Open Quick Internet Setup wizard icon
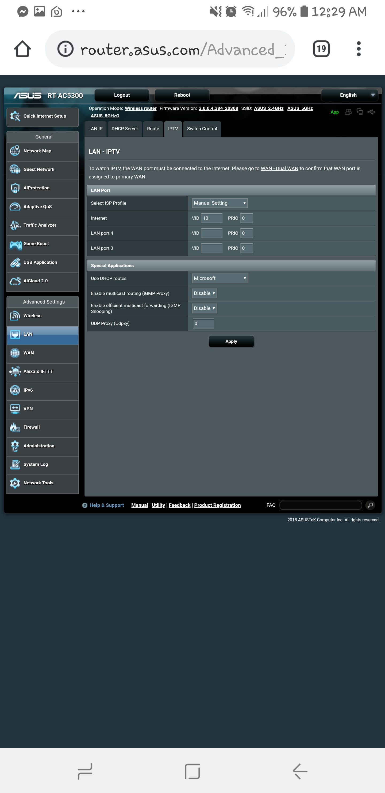The height and width of the screenshot is (793, 385). click(15, 116)
